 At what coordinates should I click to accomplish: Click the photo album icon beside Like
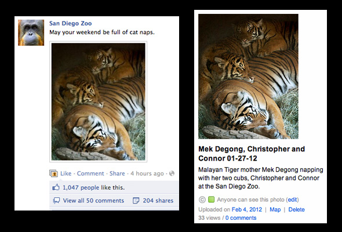(x=54, y=173)
